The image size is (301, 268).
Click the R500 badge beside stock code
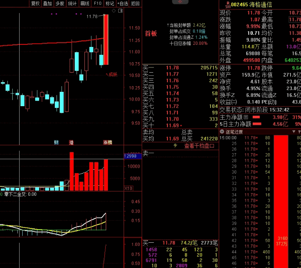[x=228, y=5]
